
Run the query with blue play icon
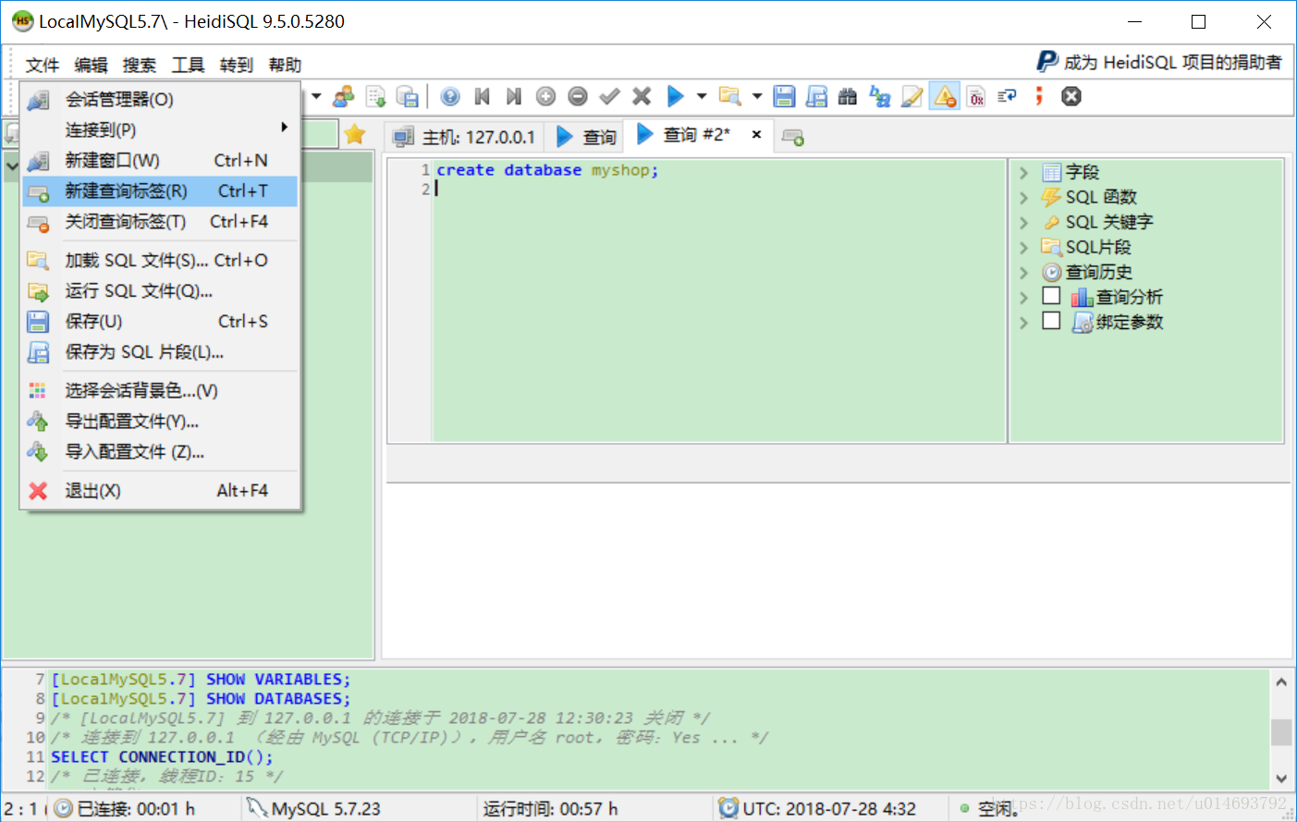pos(676,96)
